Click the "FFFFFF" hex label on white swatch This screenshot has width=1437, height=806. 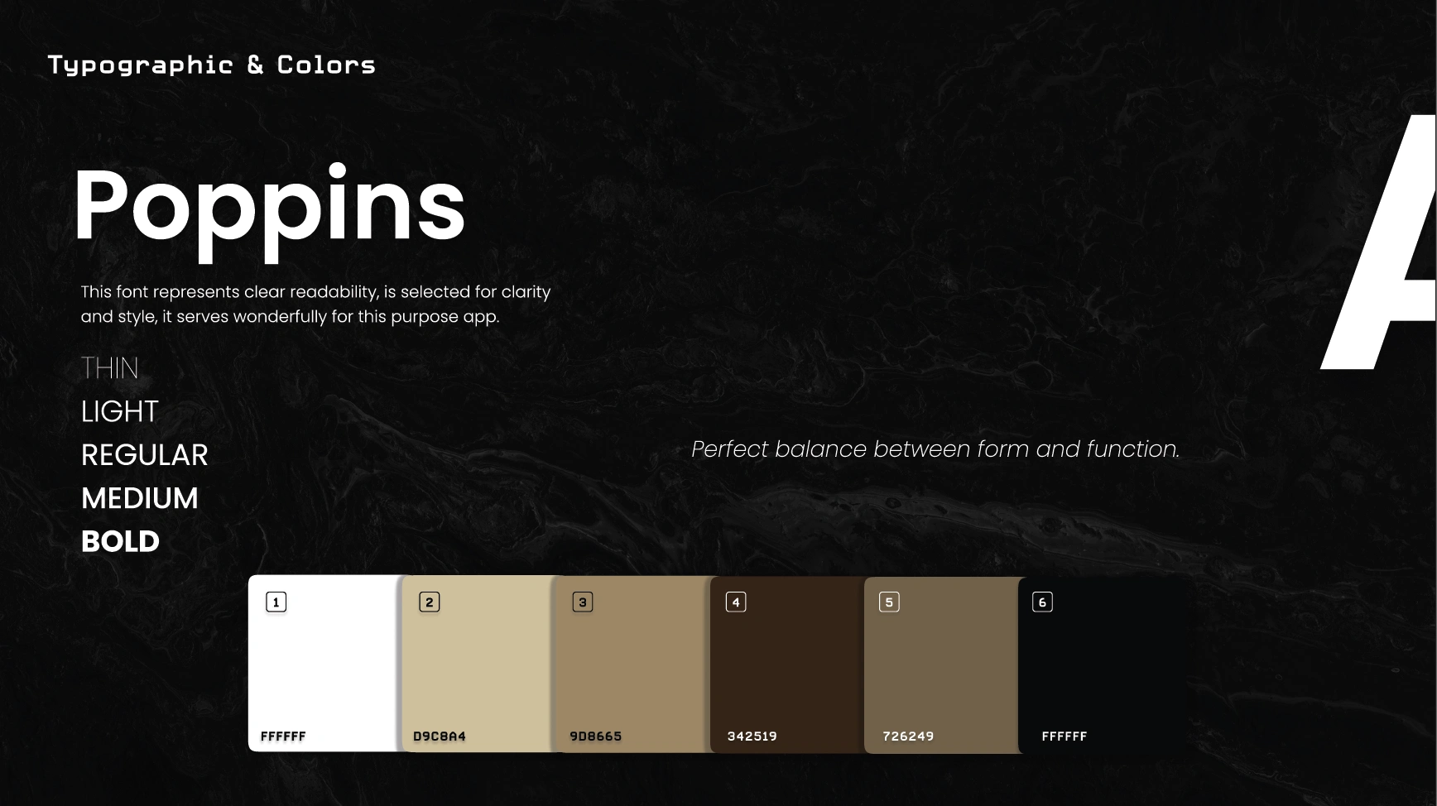coord(283,736)
